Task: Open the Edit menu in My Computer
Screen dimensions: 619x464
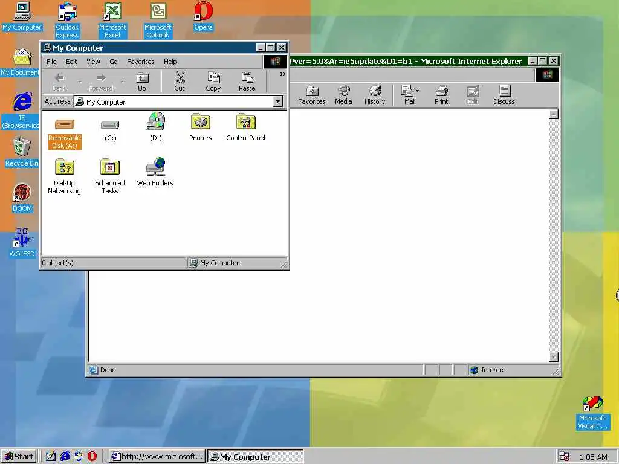Action: (x=71, y=62)
